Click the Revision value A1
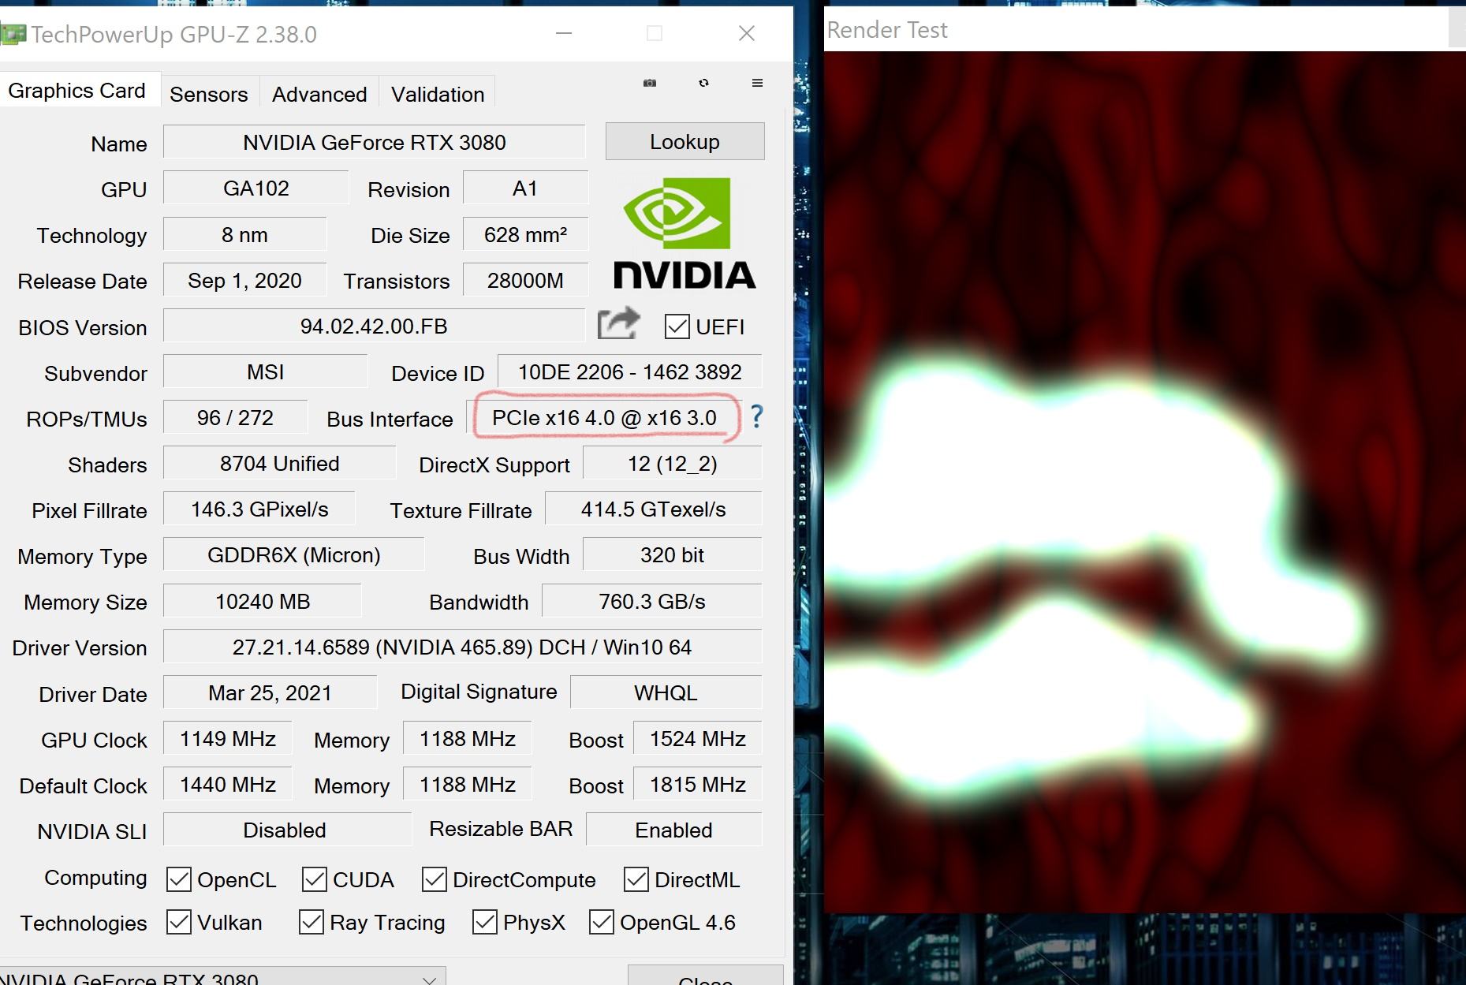The width and height of the screenshot is (1466, 985). (x=525, y=188)
